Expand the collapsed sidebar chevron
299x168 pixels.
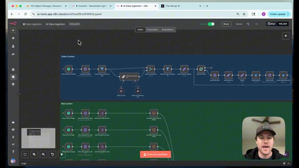(x=18, y=94)
